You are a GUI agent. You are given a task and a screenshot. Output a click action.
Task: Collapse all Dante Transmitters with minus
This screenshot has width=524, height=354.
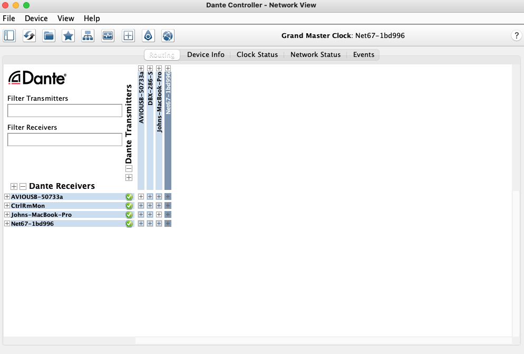pos(129,169)
